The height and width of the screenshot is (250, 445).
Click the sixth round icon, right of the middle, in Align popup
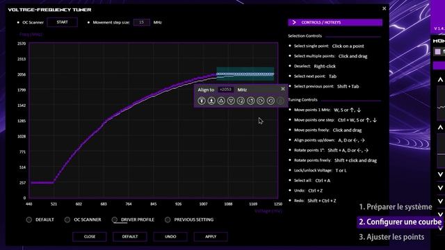coord(250,101)
